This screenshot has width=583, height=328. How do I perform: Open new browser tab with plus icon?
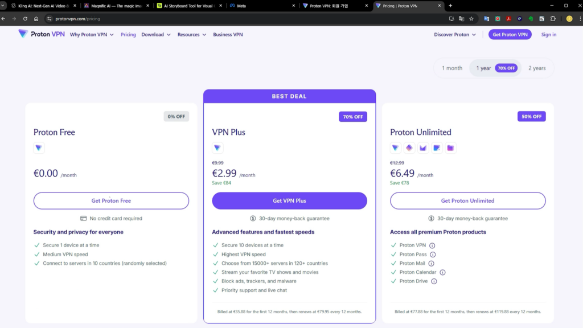tap(450, 6)
